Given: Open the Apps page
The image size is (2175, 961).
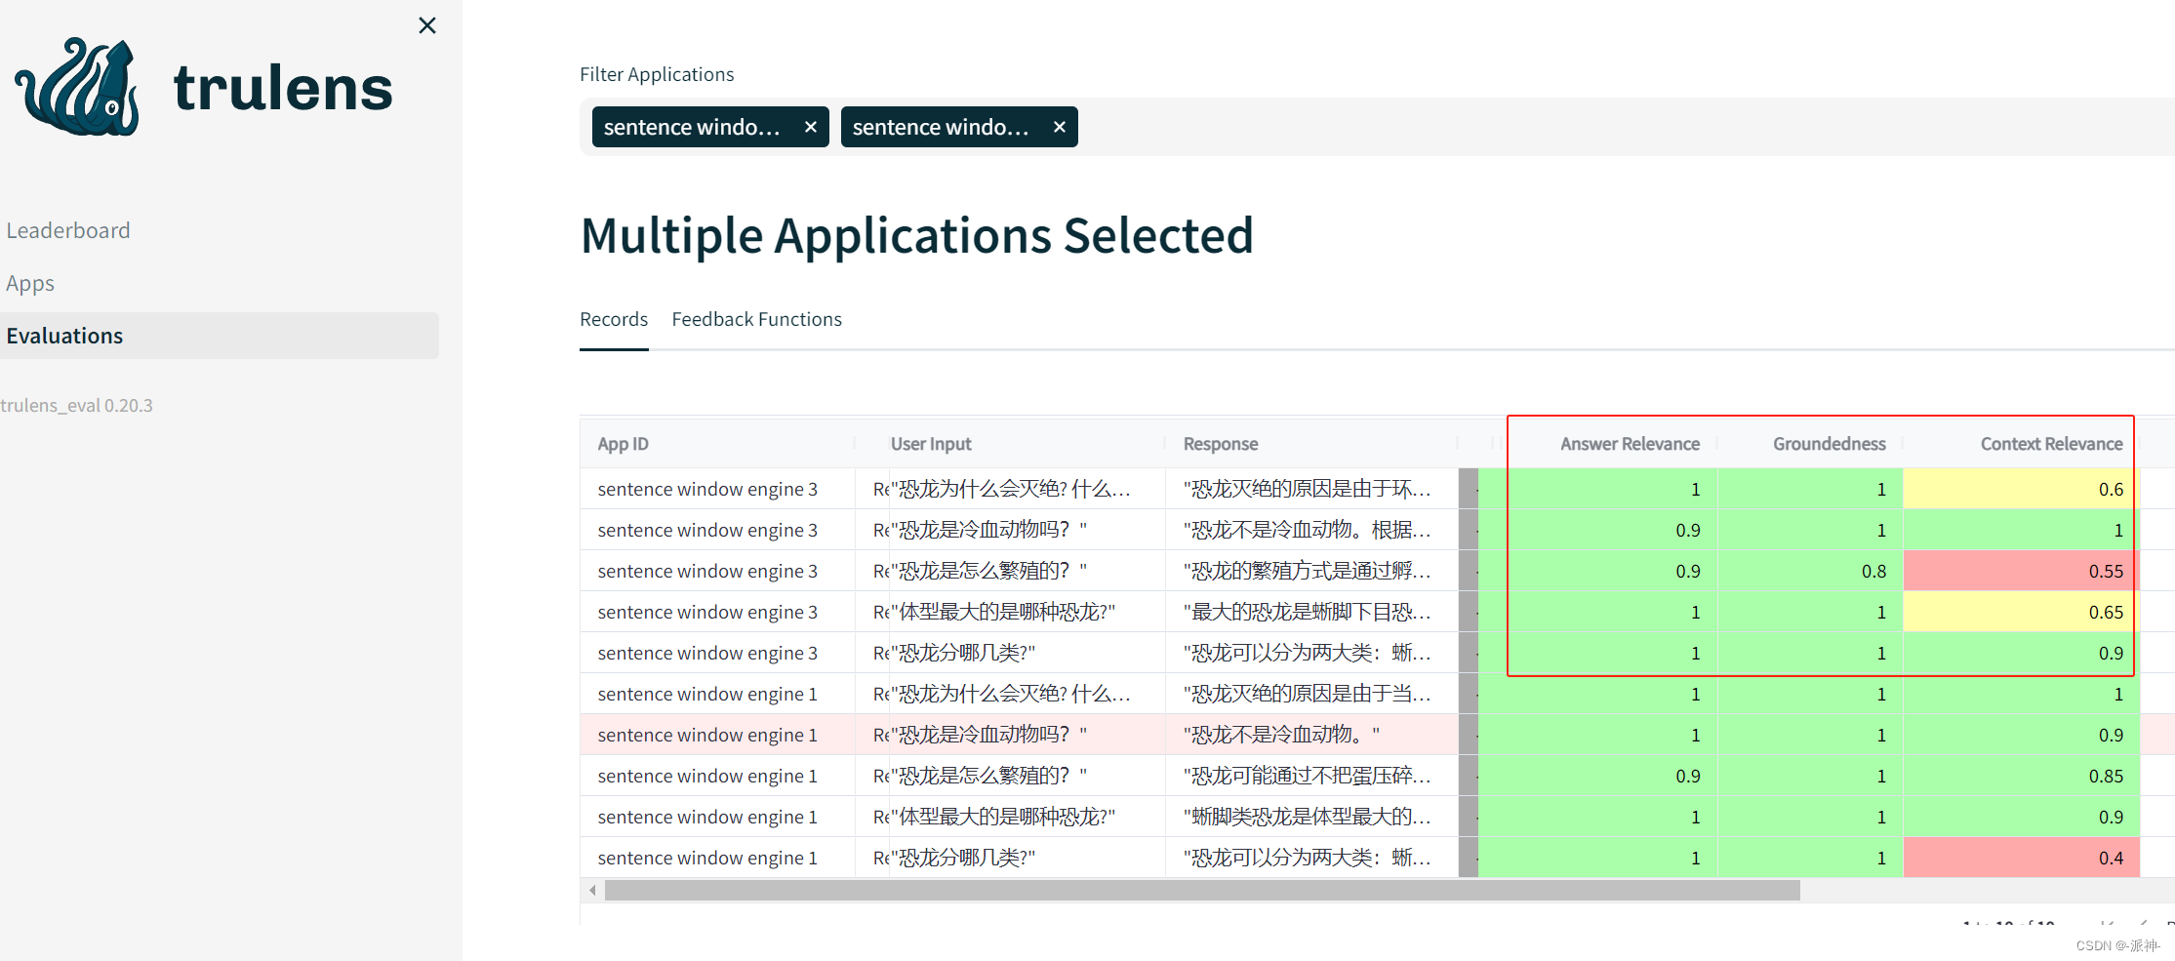Looking at the screenshot, I should [30, 283].
